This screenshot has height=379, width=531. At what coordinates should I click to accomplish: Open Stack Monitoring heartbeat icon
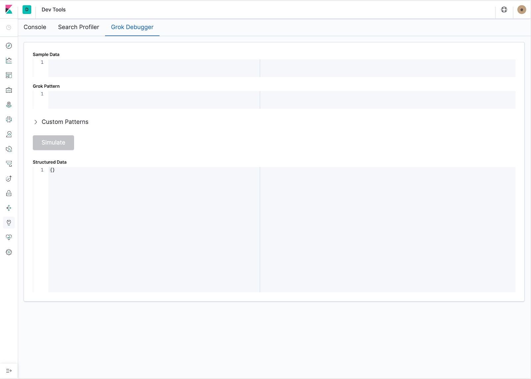(x=9, y=237)
